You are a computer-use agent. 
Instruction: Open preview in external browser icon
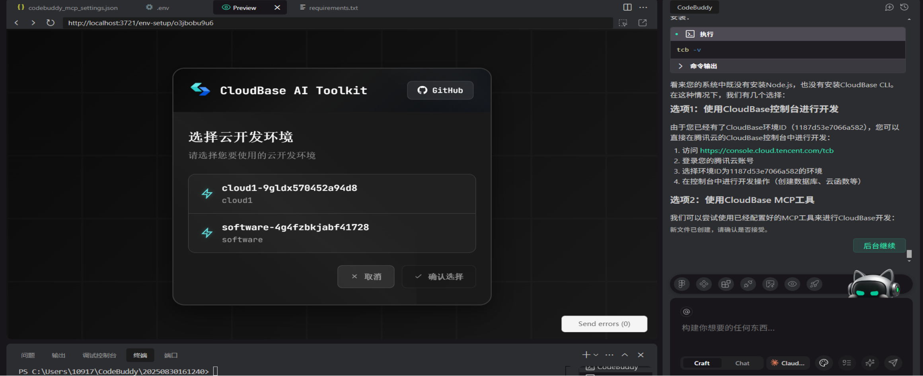click(643, 23)
